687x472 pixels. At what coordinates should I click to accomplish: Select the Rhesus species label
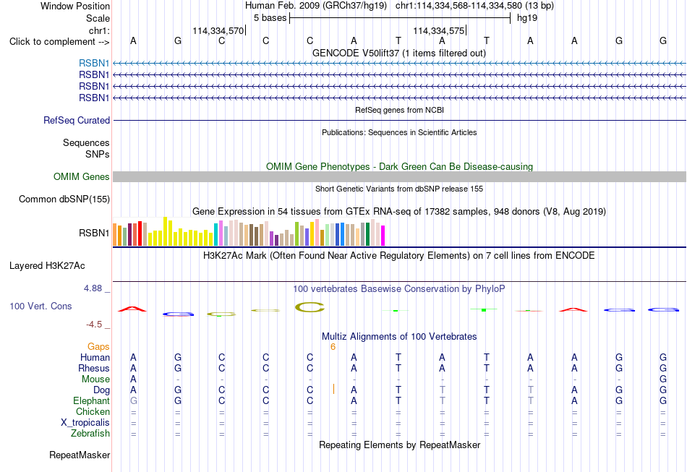point(94,368)
